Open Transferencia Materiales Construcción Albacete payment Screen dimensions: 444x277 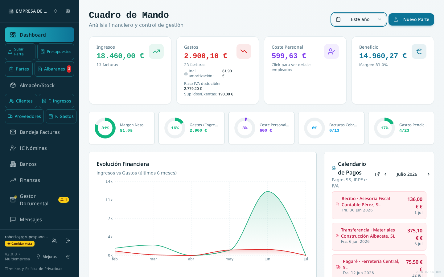tap(379, 237)
